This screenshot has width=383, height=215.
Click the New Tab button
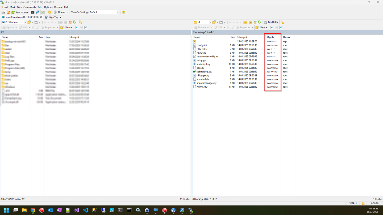(x=52, y=18)
